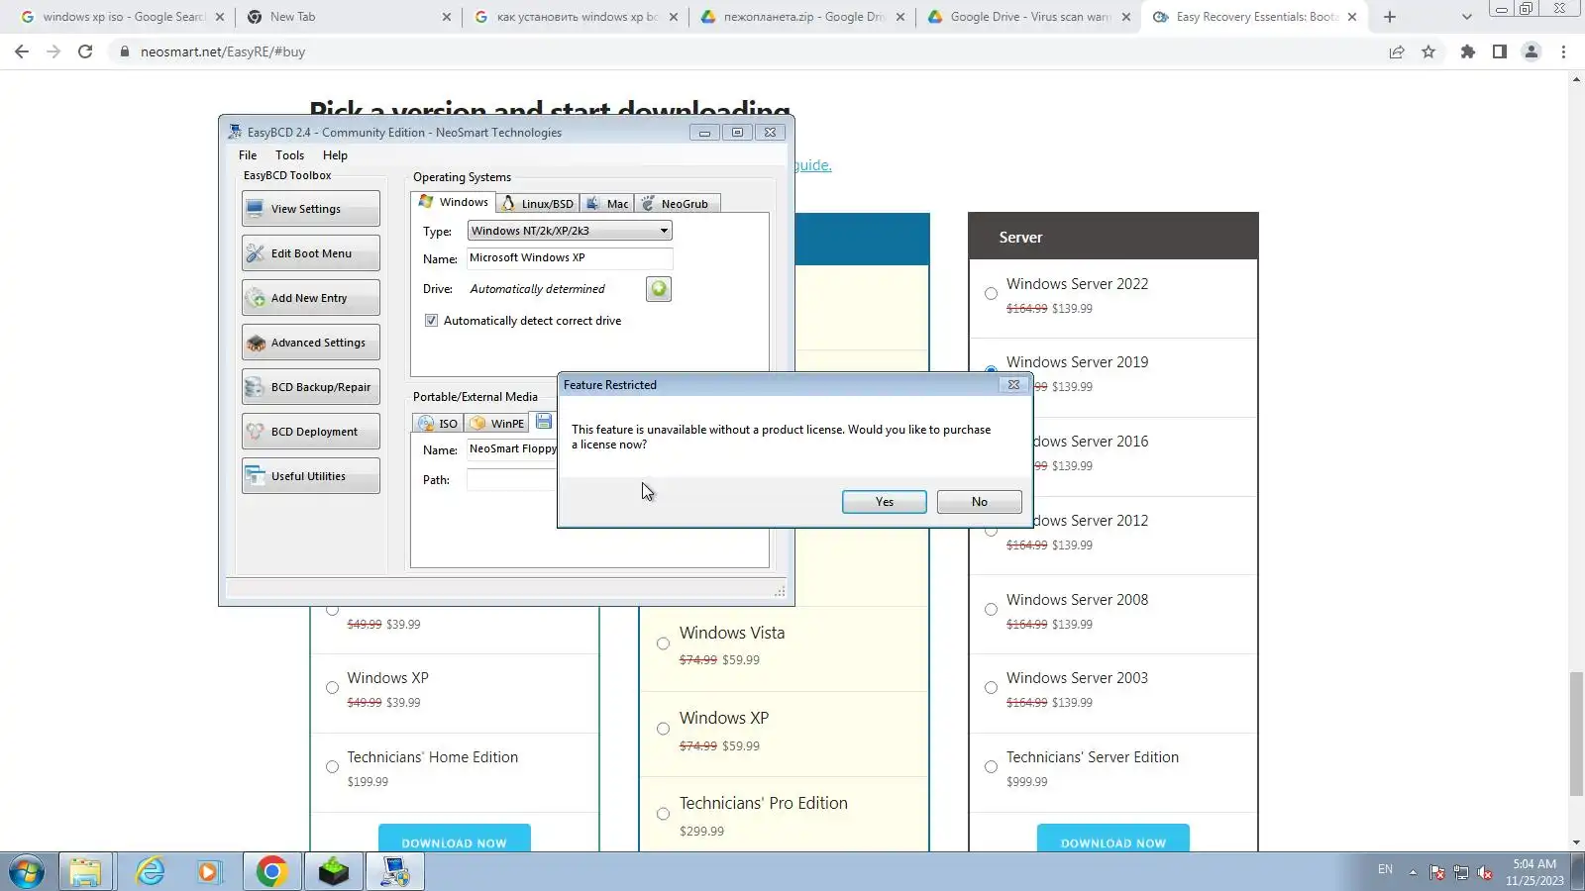
Task: Choose Windows XP at $59.99 radio button
Action: (663, 729)
